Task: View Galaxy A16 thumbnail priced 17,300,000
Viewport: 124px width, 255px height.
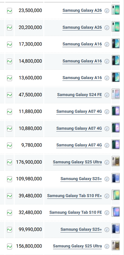Action: [115, 43]
